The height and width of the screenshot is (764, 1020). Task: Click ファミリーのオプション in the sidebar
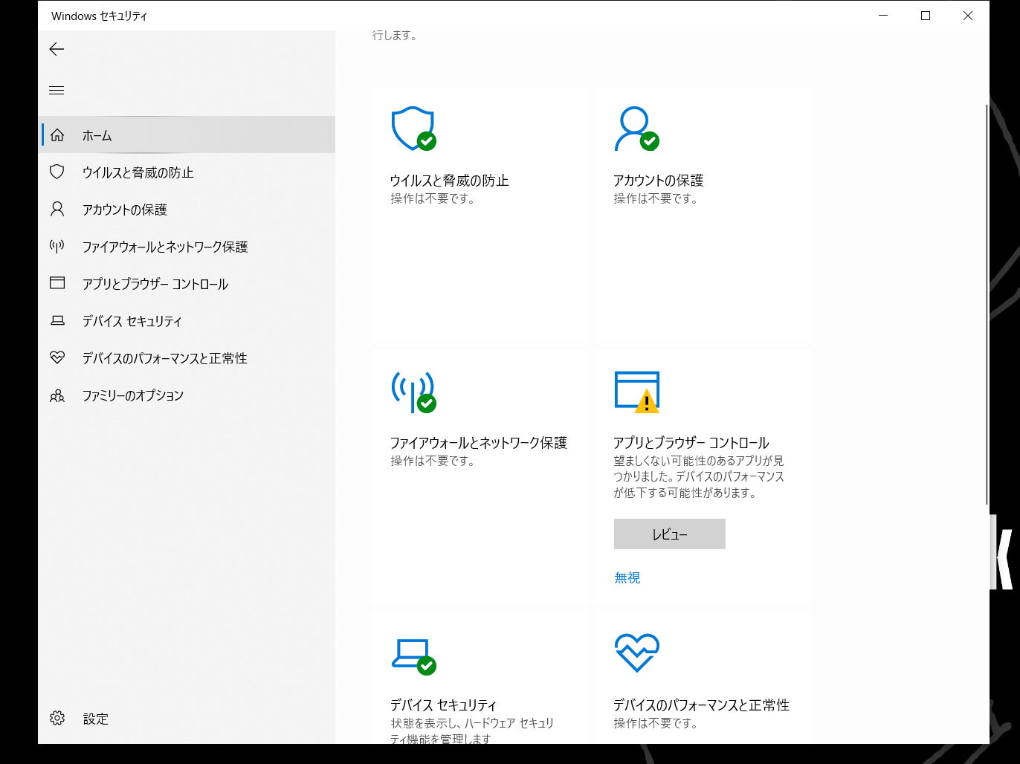(x=132, y=395)
